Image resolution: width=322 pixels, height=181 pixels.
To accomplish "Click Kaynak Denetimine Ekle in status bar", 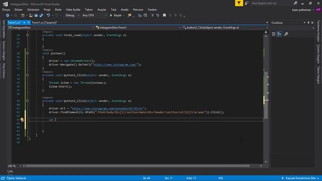I will coord(301,178).
